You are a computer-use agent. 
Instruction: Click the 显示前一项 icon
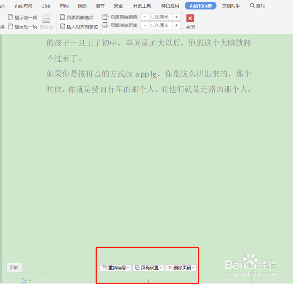point(11,17)
